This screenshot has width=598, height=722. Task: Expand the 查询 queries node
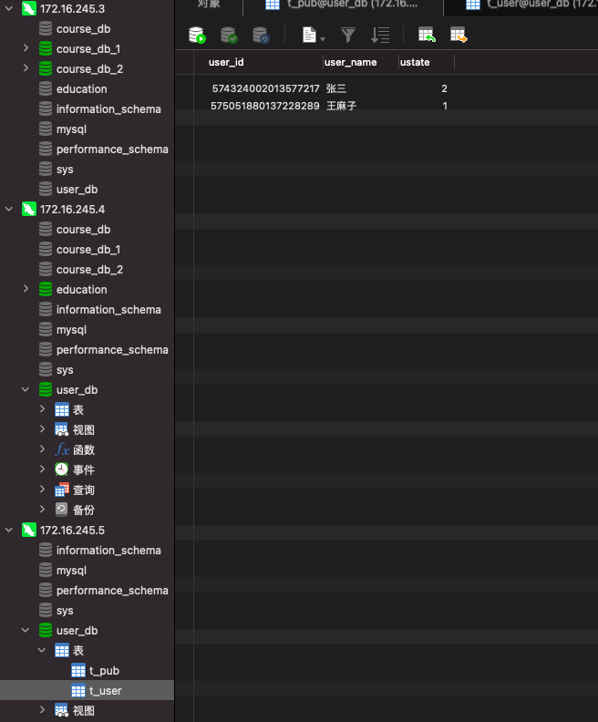coord(42,489)
